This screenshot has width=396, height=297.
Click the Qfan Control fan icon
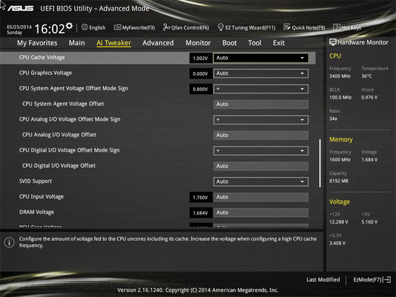point(166,27)
